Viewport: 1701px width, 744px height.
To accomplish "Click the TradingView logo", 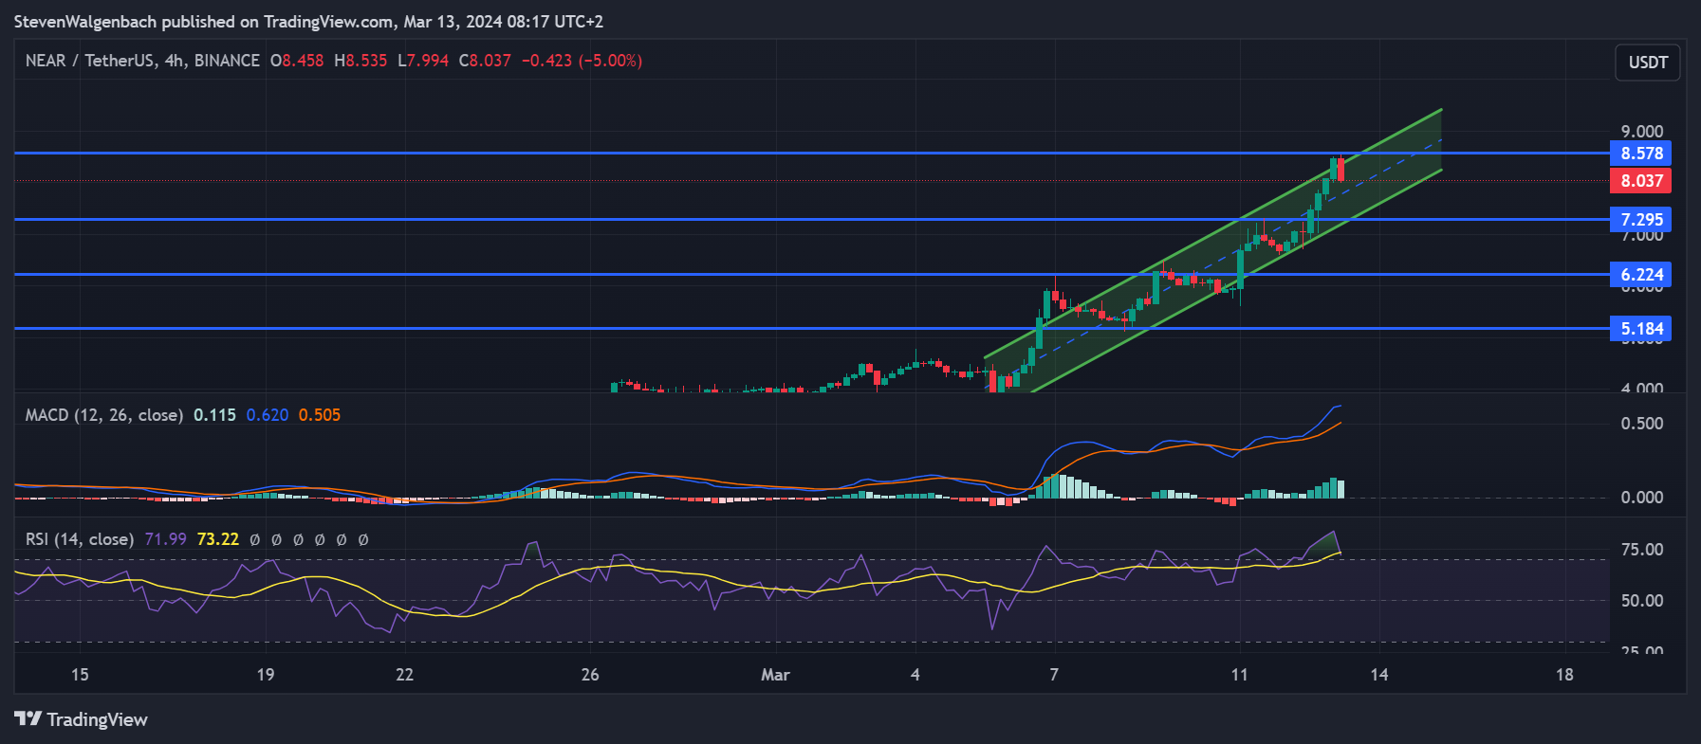I will [82, 719].
